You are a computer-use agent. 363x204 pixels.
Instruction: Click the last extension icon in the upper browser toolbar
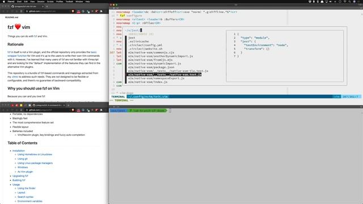101,11
